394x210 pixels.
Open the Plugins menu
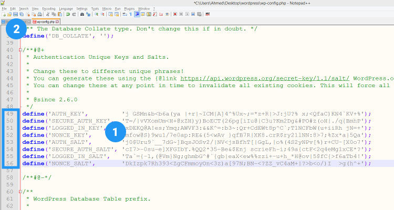coord(129,9)
